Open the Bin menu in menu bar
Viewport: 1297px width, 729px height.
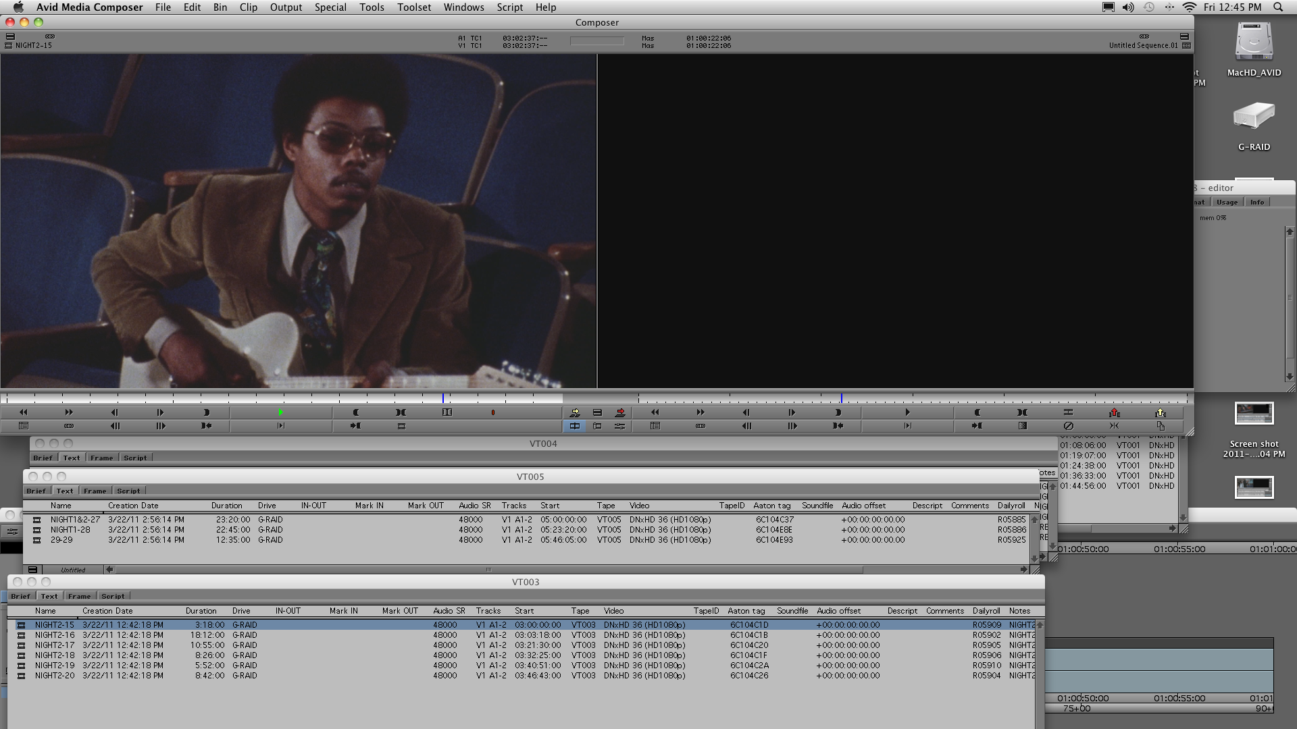click(x=220, y=7)
